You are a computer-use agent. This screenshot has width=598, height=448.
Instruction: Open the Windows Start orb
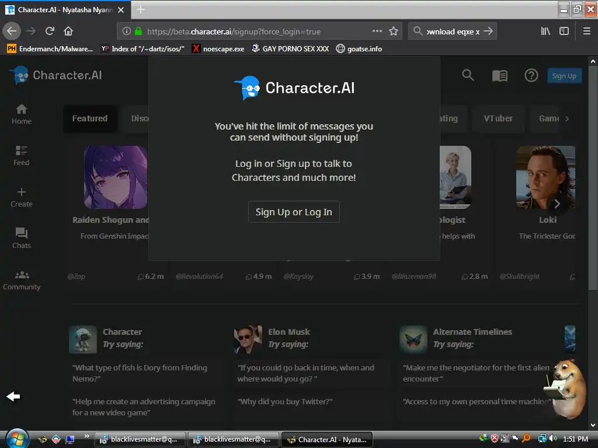click(x=16, y=439)
